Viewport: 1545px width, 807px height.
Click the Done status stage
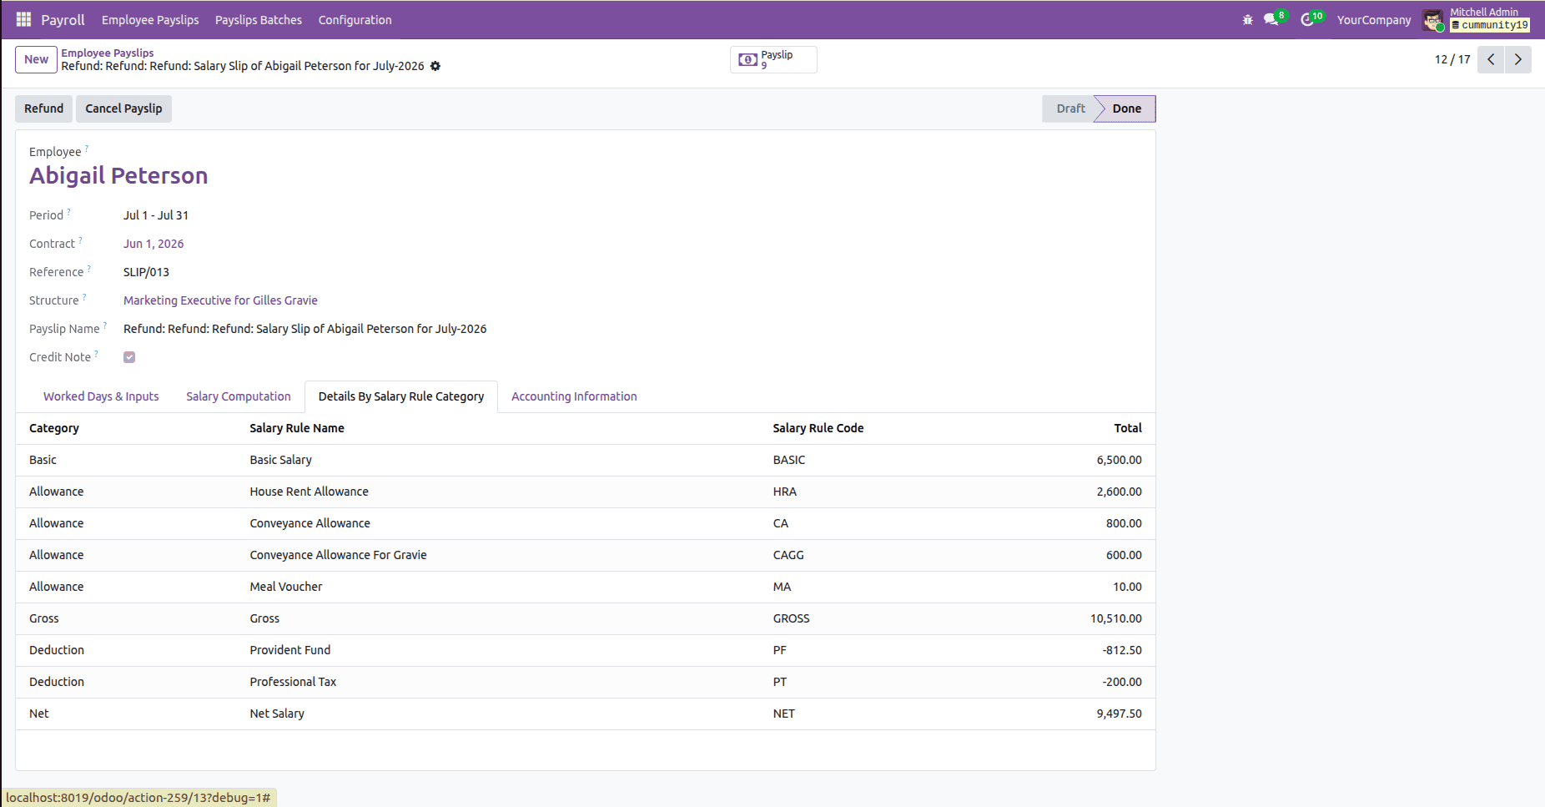coord(1126,108)
